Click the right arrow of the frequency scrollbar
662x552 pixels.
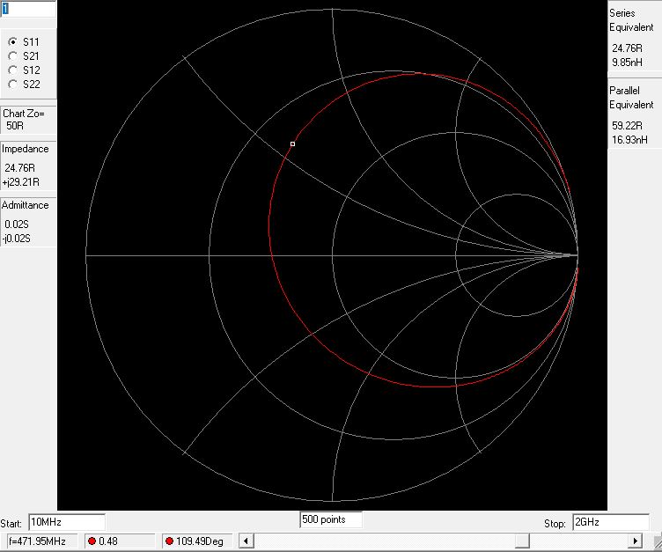pyautogui.click(x=635, y=541)
